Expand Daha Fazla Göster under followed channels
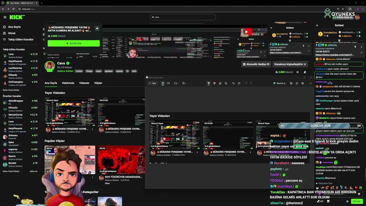Image resolution: width=366 pixels, height=206 pixels. tap(11, 90)
